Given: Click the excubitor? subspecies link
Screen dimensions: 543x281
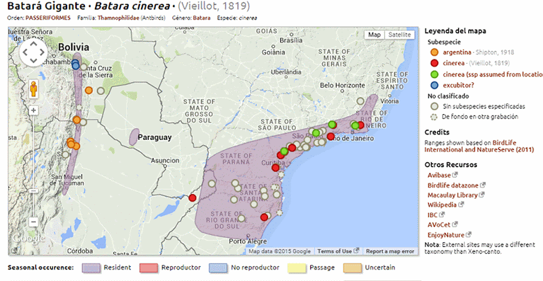Looking at the screenshot, I should pyautogui.click(x=458, y=86).
